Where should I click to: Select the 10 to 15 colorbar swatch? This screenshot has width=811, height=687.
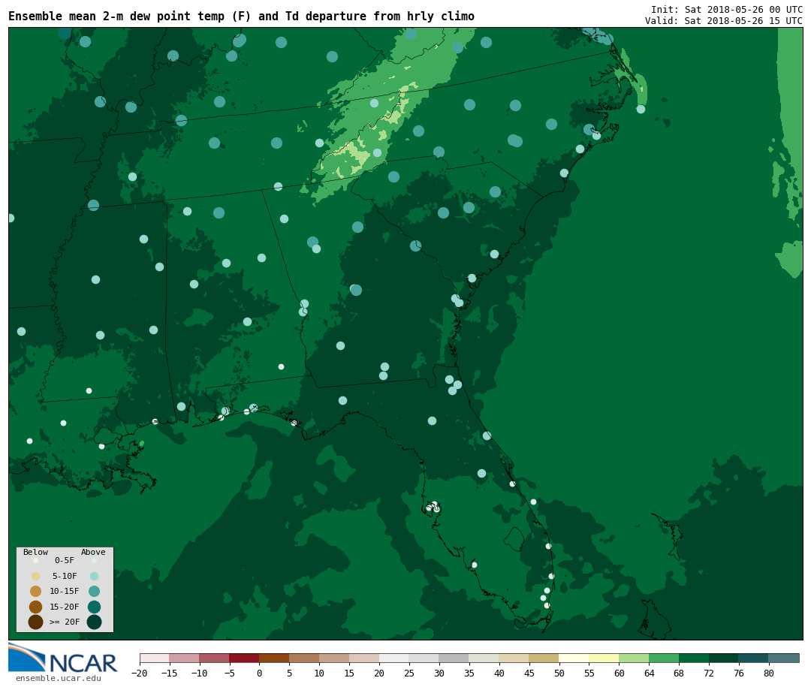334,658
